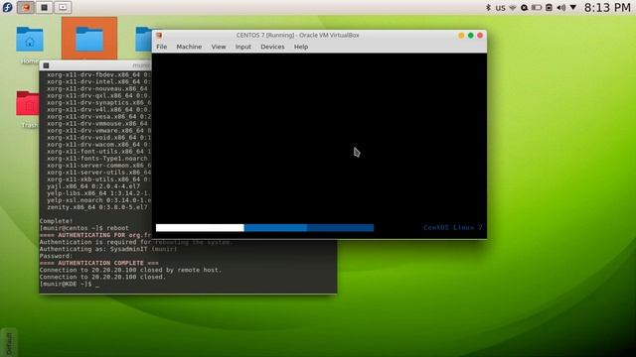Click 'Connection to 20.20.20.100 closed.' line

(102, 277)
